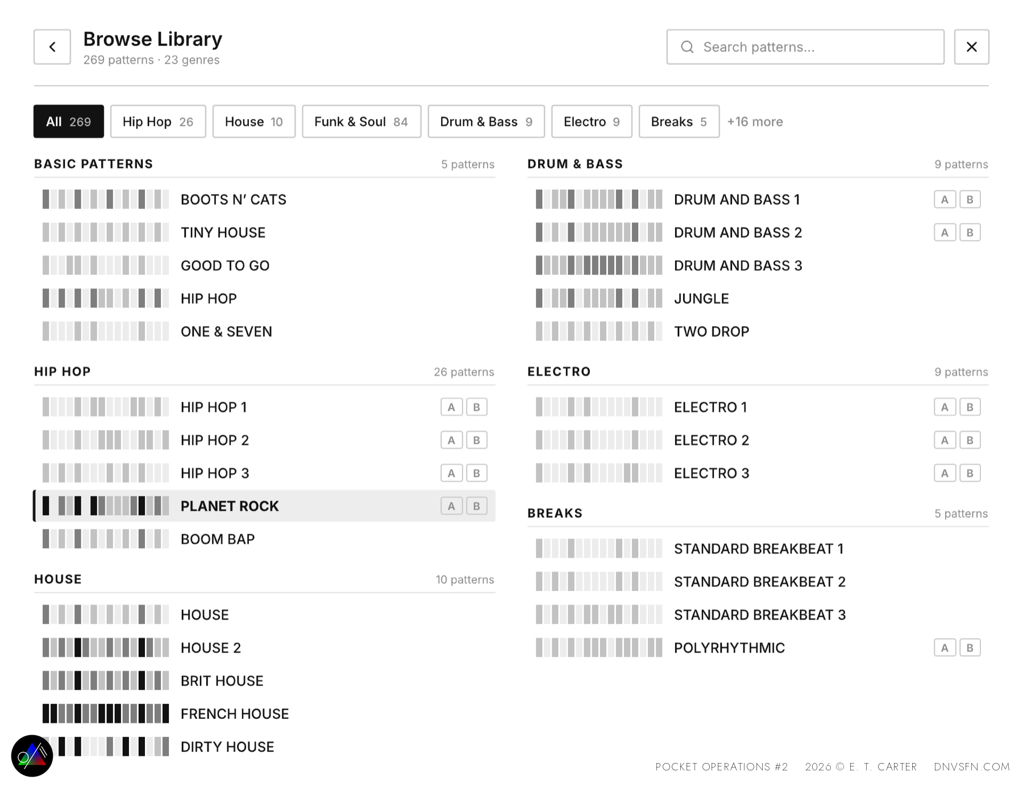The height and width of the screenshot is (788, 1023).
Task: Open the DRUM AND BASS 3 pattern
Action: coord(758,265)
